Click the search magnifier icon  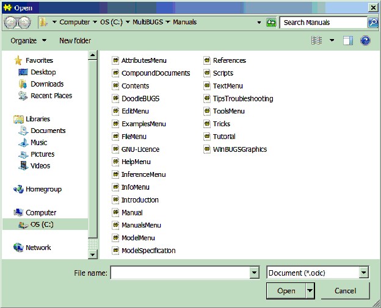coord(372,23)
